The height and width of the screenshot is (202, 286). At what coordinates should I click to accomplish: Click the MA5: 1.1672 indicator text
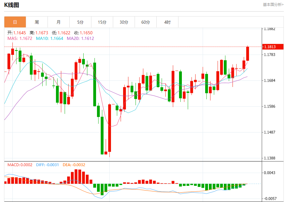(x=20, y=38)
